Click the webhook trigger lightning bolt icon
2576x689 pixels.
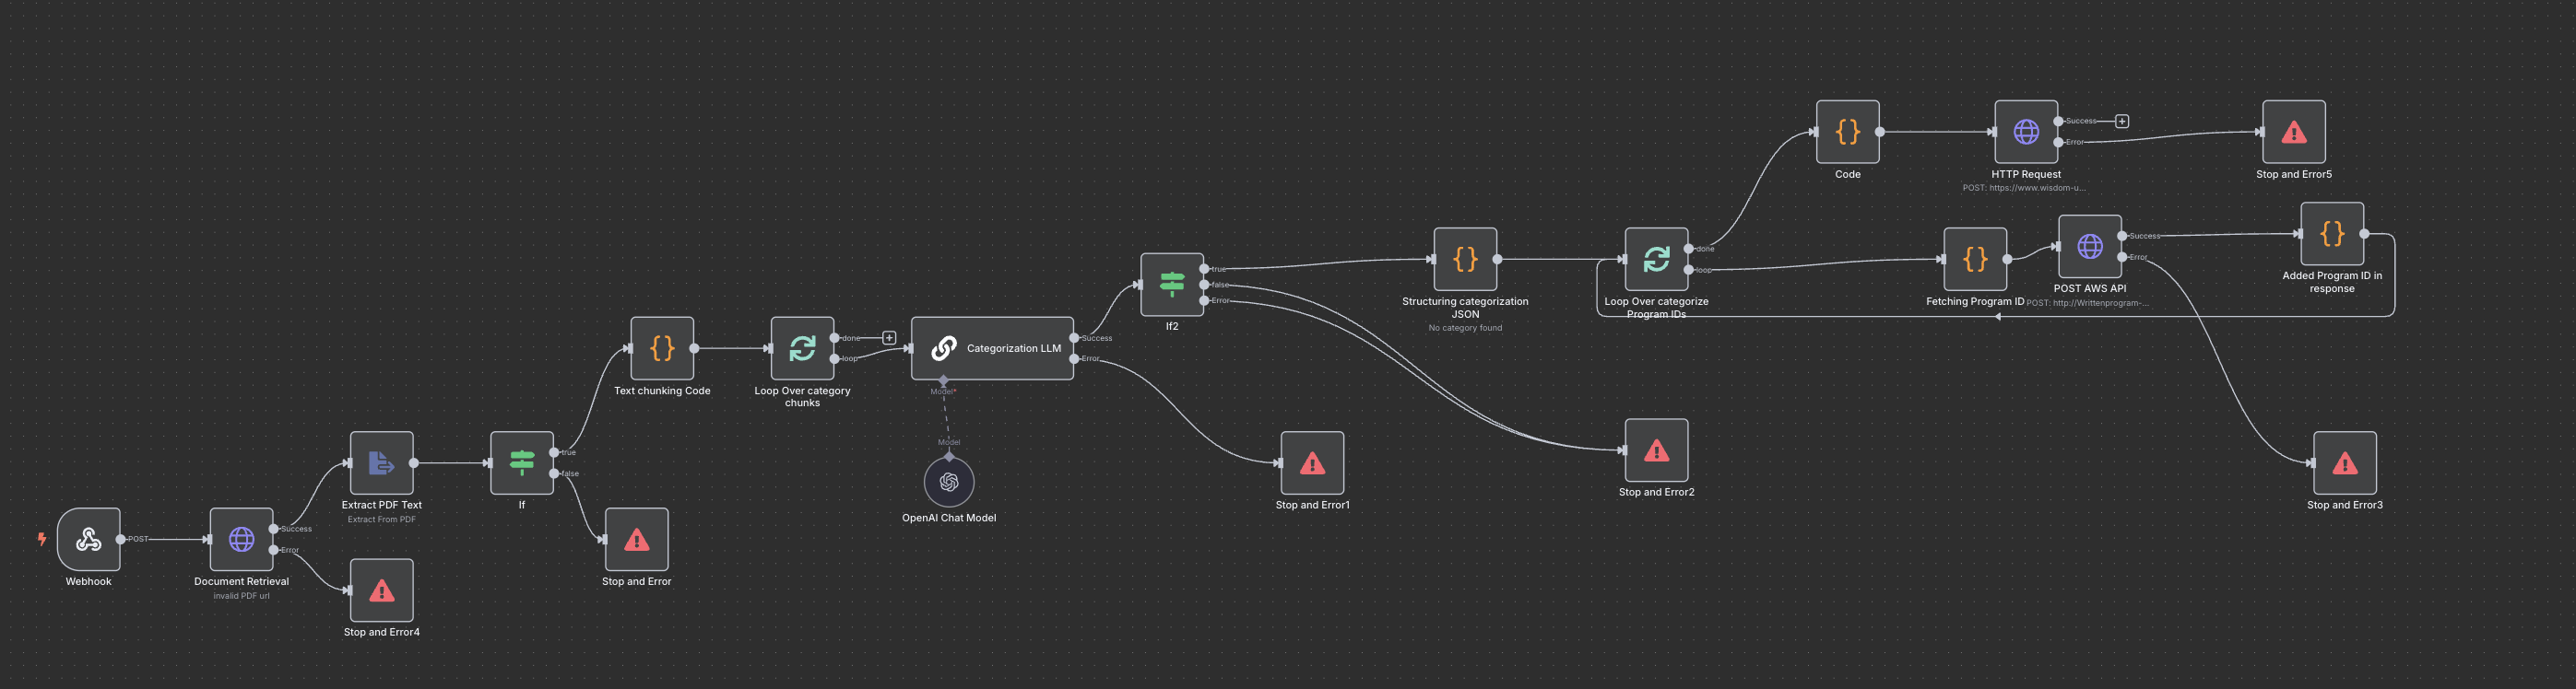(42, 539)
